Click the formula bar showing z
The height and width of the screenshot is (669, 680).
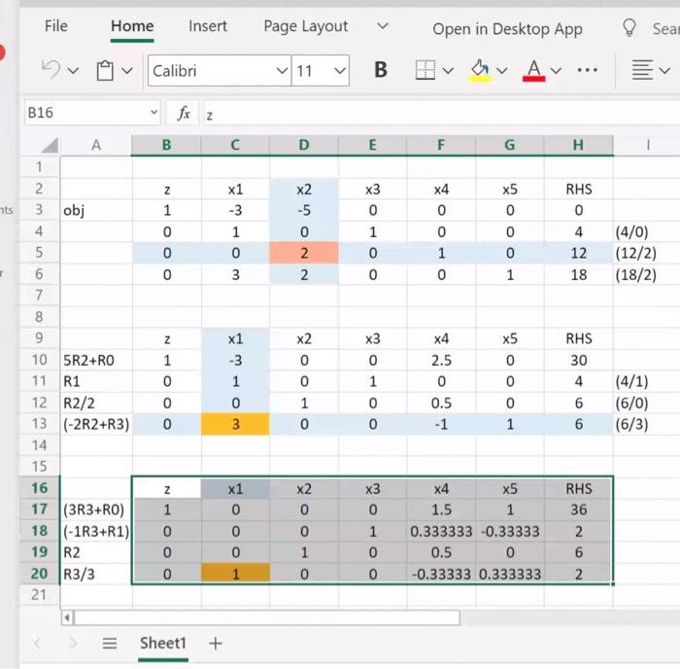click(440, 114)
